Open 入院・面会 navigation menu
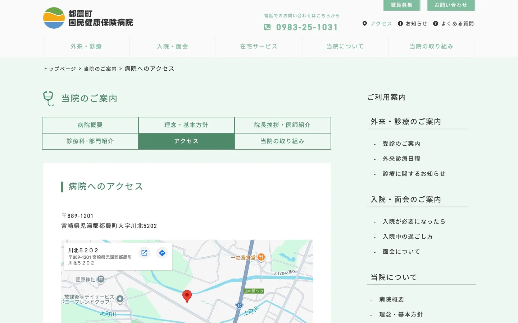This screenshot has height=323, width=518. pyautogui.click(x=173, y=47)
